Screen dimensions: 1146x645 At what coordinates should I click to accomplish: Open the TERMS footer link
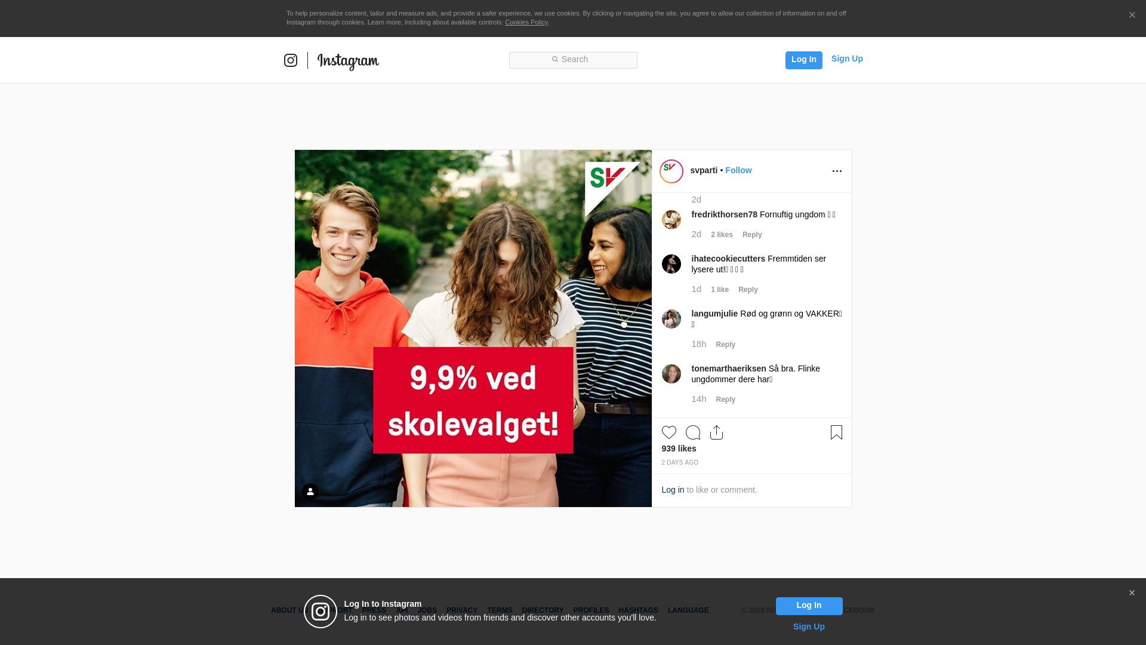tap(500, 610)
